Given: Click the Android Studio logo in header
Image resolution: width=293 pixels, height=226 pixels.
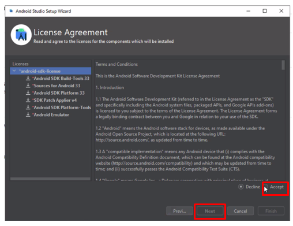Looking at the screenshot, I should [x=21, y=35].
